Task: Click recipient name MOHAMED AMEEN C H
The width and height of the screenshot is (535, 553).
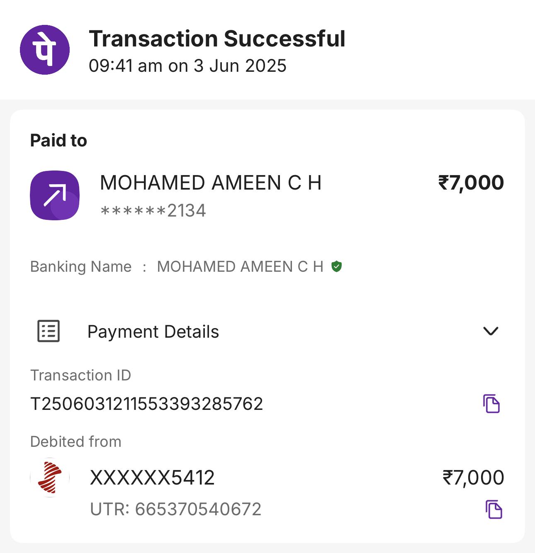Action: pos(211,183)
